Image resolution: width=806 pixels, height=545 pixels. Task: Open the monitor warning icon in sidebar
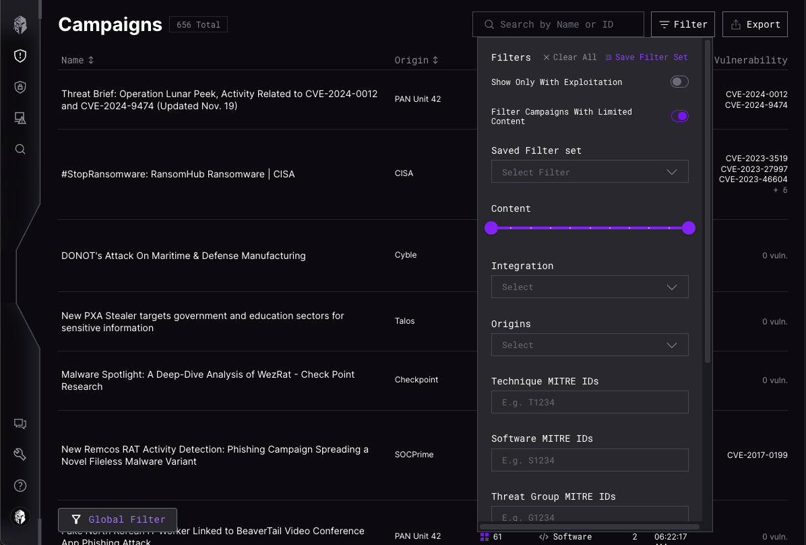(20, 118)
